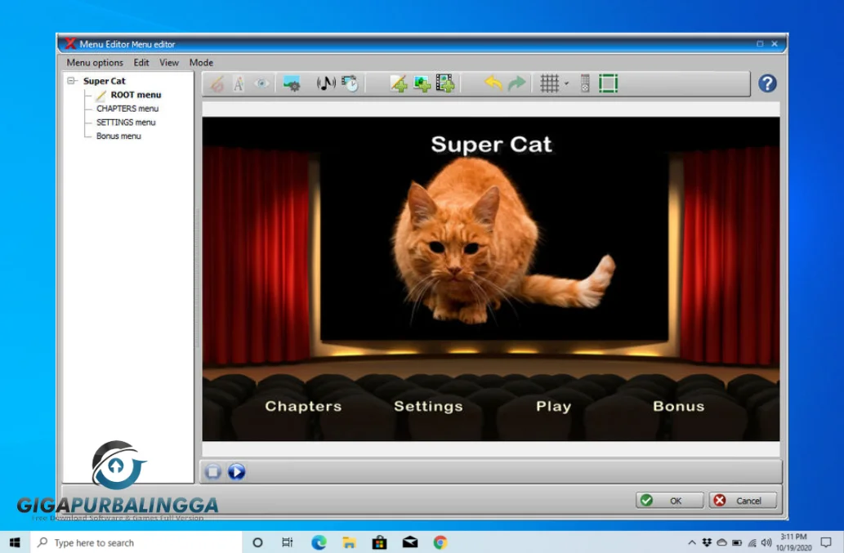Add a video clip with filmstrip-plus icon
This screenshot has width=844, height=553.
click(445, 83)
